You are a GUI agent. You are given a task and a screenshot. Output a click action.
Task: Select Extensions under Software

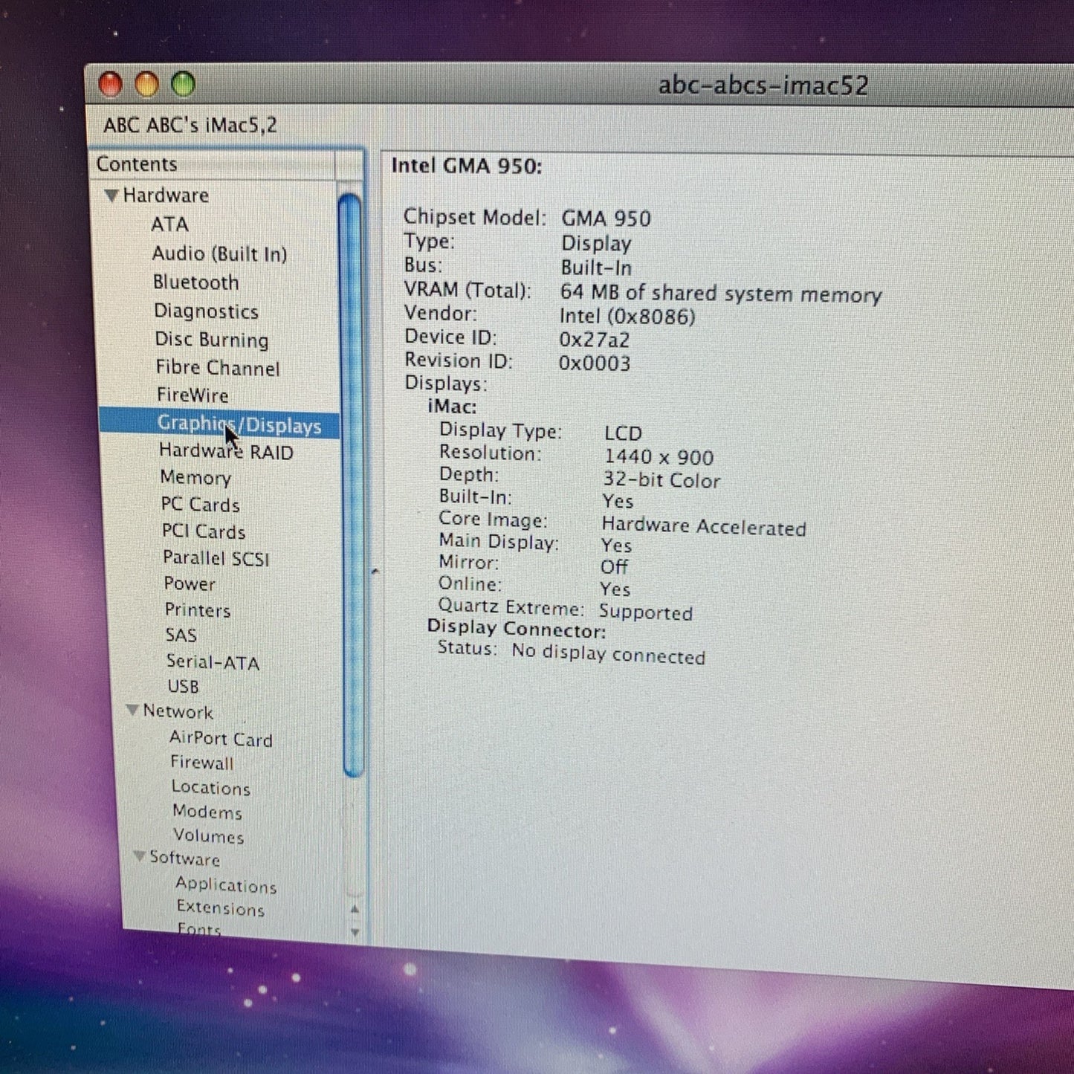click(x=221, y=908)
